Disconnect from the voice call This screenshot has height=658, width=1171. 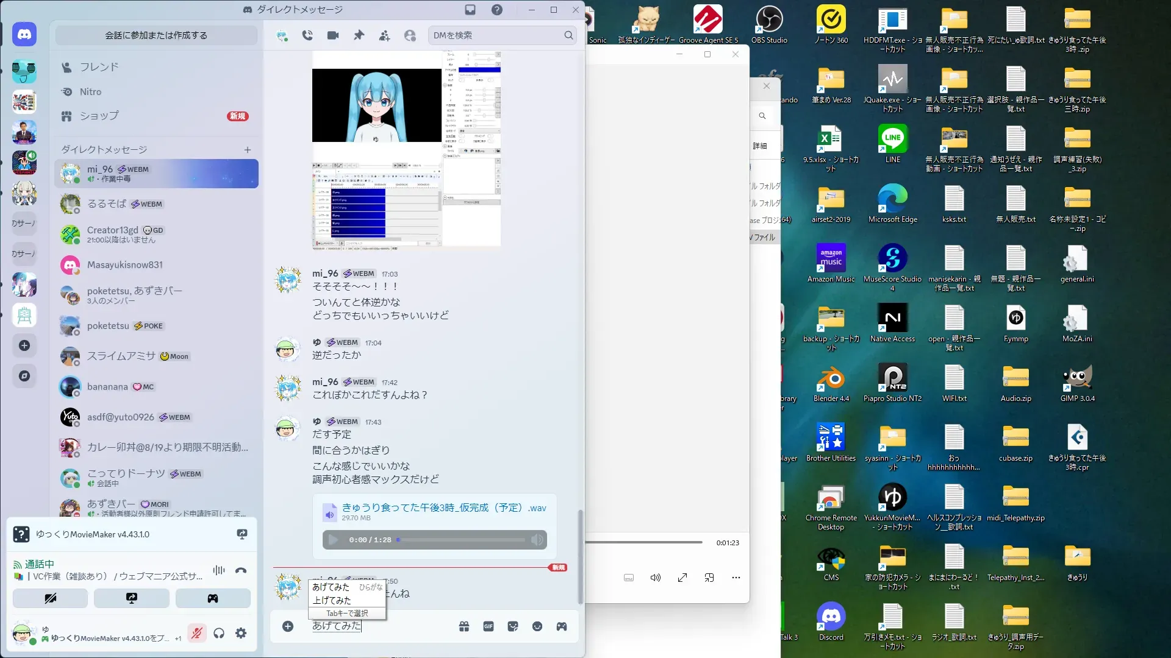(x=241, y=571)
